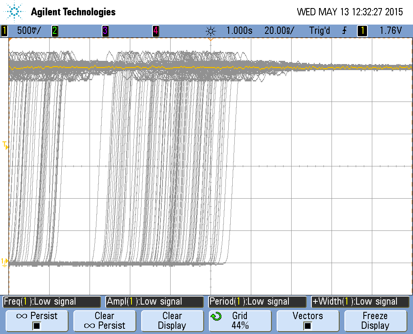The height and width of the screenshot is (334, 413).
Task: Click the channel 1 ground level marker
Action: 5,262
